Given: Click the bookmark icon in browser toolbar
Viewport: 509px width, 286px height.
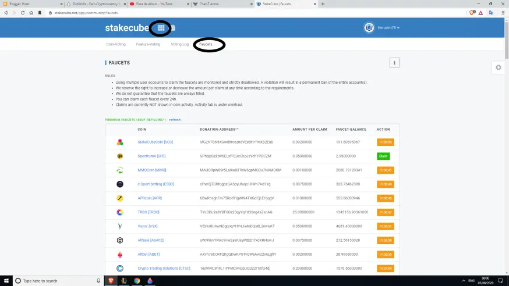Looking at the screenshot, I should point(40,13).
